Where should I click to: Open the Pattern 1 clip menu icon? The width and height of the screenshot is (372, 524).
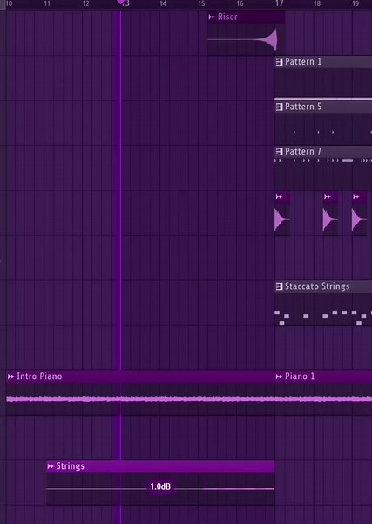click(280, 62)
